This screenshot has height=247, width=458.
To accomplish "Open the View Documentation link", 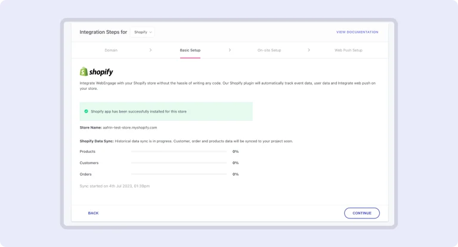I will tap(357, 32).
